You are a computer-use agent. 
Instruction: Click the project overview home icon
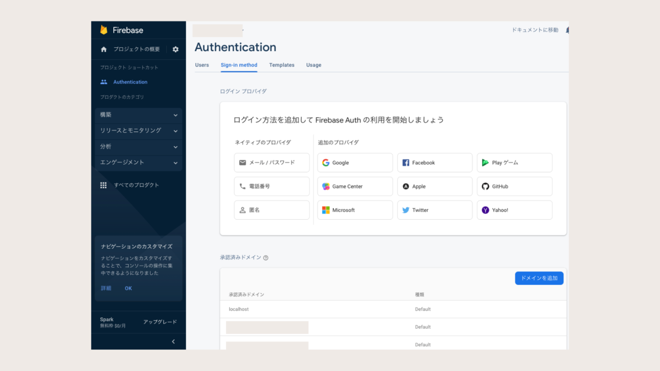(x=103, y=49)
